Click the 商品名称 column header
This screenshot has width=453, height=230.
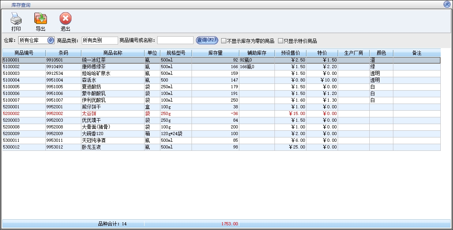(113, 53)
